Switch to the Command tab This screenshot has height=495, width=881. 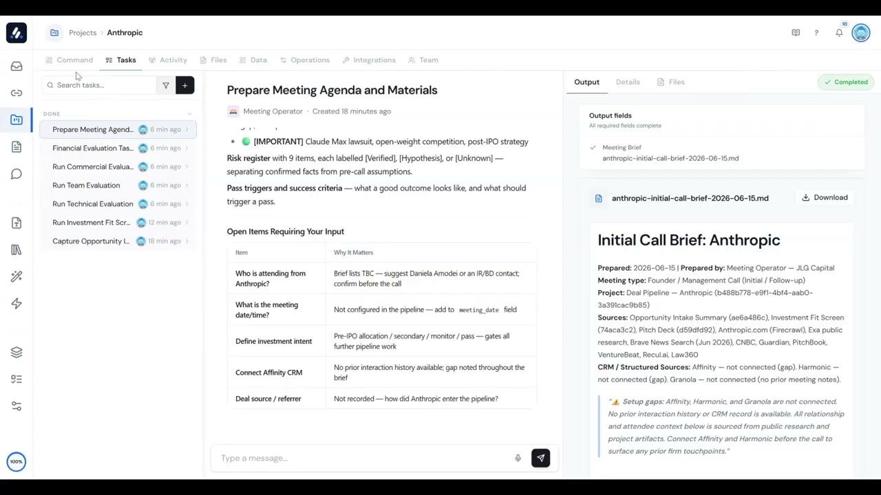click(x=69, y=60)
